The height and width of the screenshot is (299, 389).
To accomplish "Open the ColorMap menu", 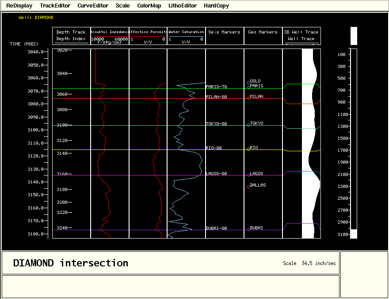I will [149, 6].
